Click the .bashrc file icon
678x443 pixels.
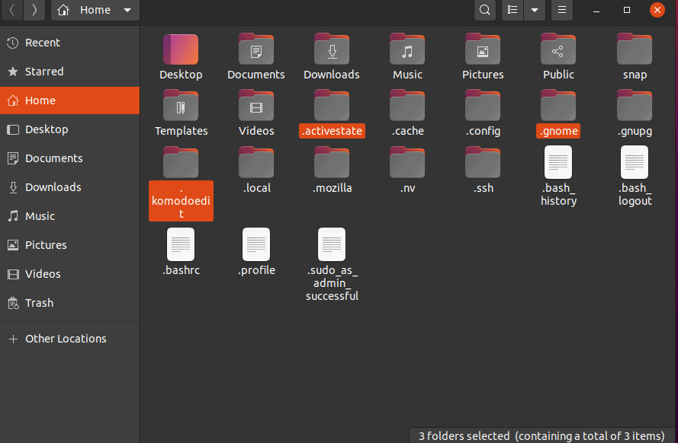point(181,245)
